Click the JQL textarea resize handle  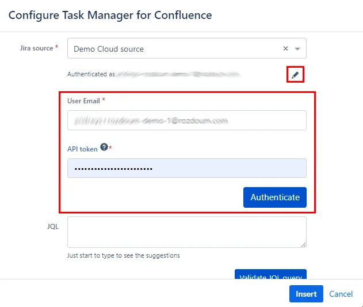pyautogui.click(x=304, y=245)
